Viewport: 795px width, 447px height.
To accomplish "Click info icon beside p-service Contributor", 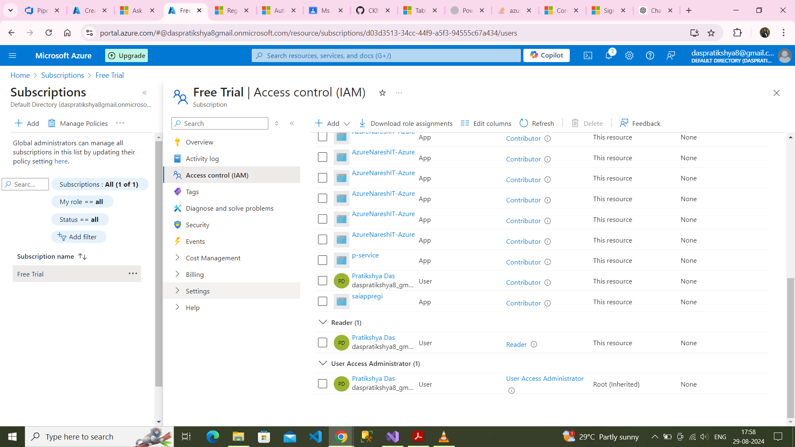I will click(x=547, y=262).
